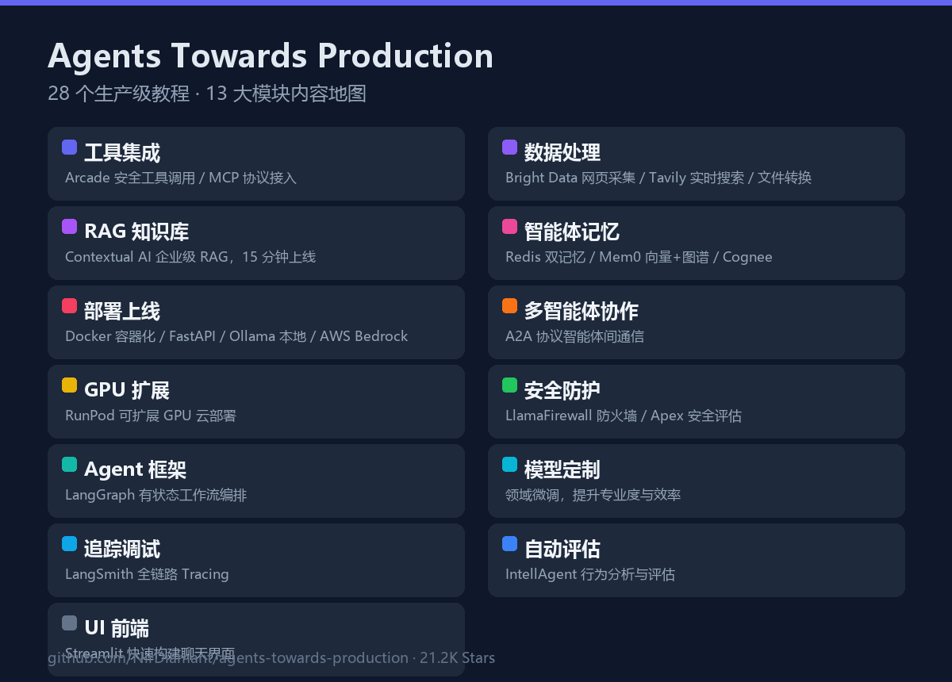
Task: Select the 智能体记忆 card title
Action: pos(572,232)
